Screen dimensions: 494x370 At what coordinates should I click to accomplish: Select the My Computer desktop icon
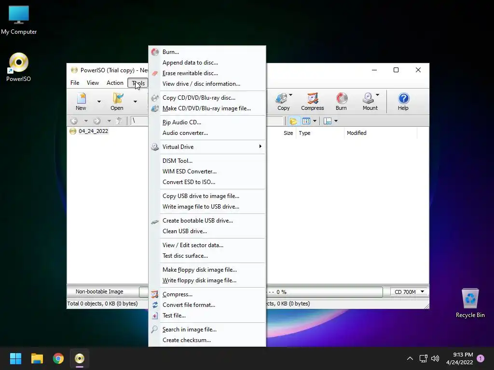[x=19, y=20]
